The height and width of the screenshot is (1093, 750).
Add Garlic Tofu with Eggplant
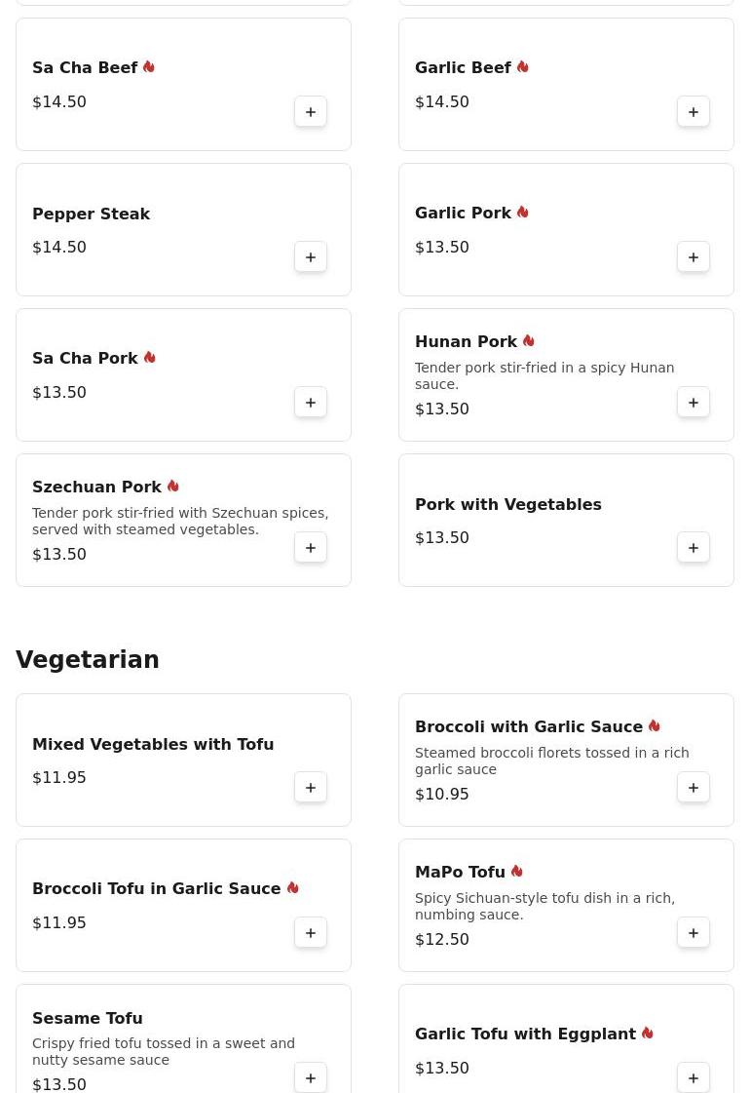click(694, 1077)
